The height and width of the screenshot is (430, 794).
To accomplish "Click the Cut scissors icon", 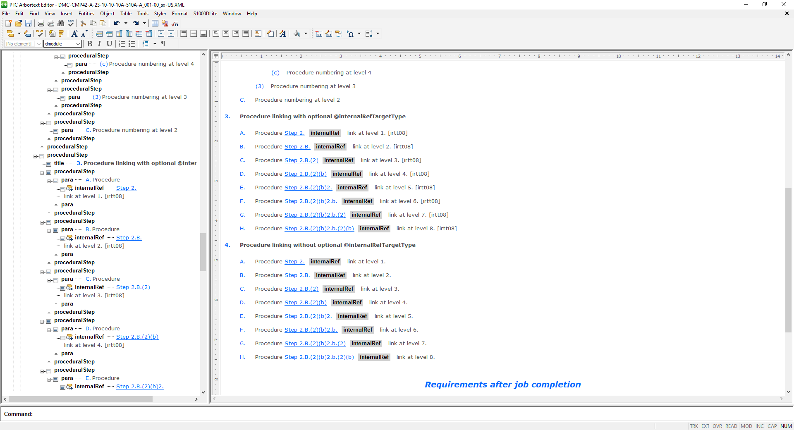I will [x=83, y=24].
